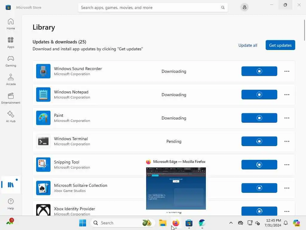Screen dimensions: 306x230
Task: Open the Entertainment section
Action: tap(10, 98)
